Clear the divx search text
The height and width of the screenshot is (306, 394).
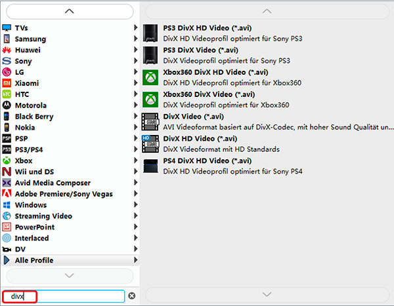point(132,296)
